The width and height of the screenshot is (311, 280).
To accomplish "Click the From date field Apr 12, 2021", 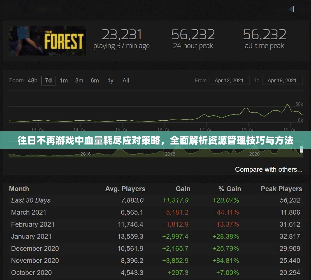I will click(229, 81).
